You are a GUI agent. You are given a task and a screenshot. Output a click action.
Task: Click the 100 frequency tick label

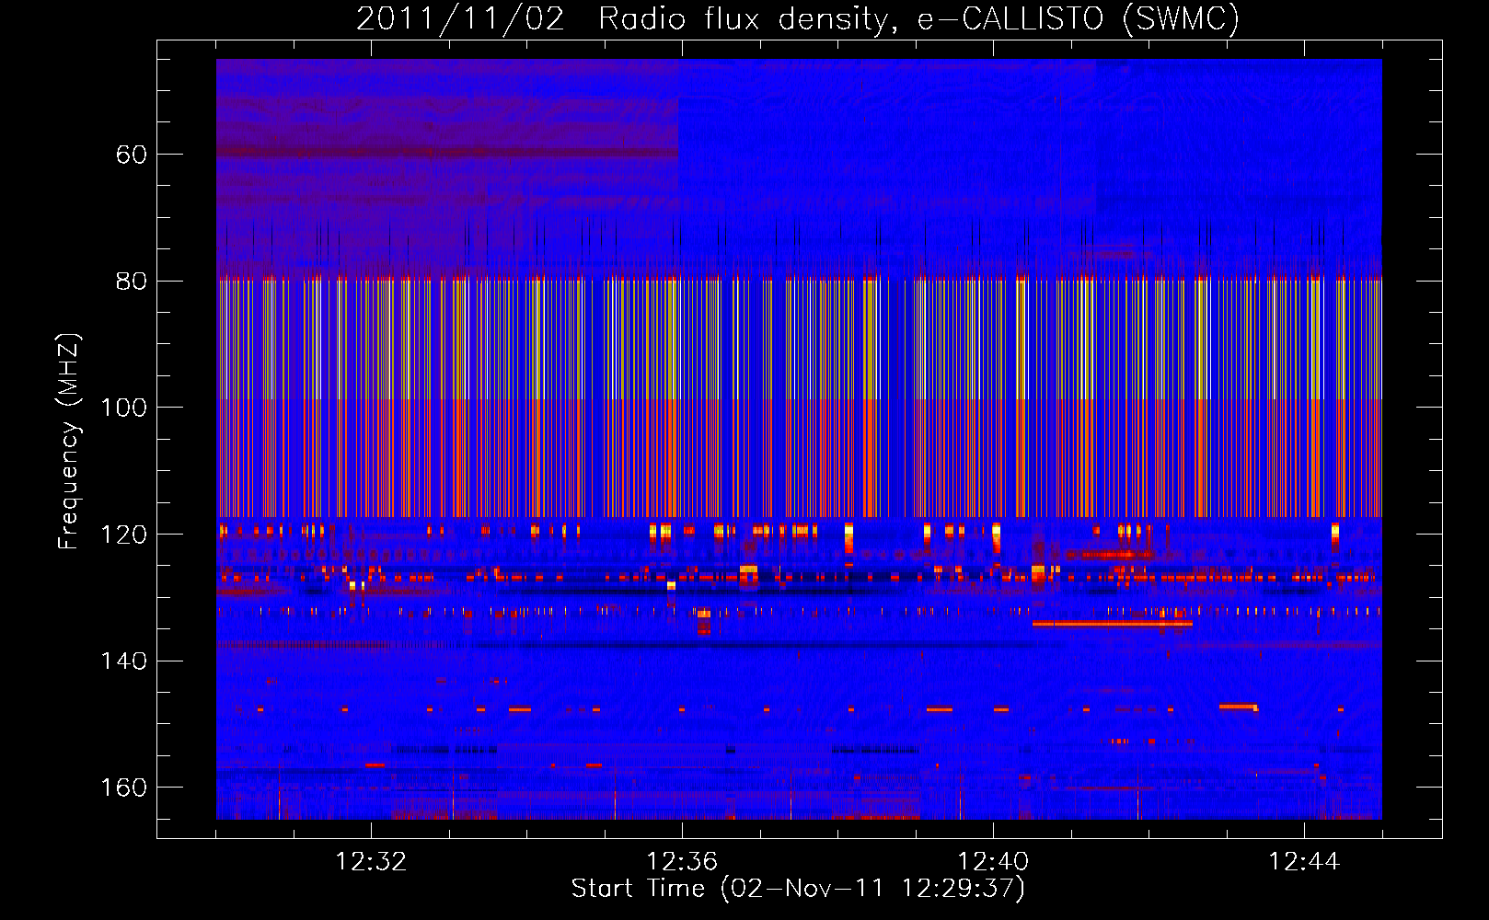(123, 408)
